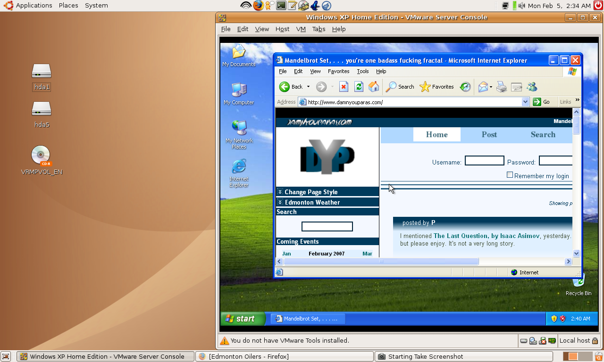604x362 pixels.
Task: Click in the Username input field
Action: coord(485,161)
